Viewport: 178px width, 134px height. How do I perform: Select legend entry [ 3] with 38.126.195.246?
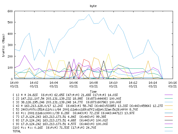pyautogui.click(x=67, y=102)
